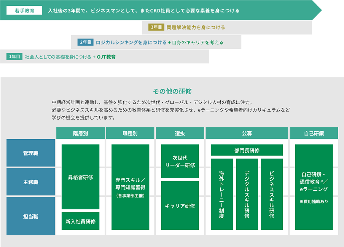This screenshot has height=247, width=344.
Task: Click the 海外トレーニー制度 block
Action: (222, 194)
